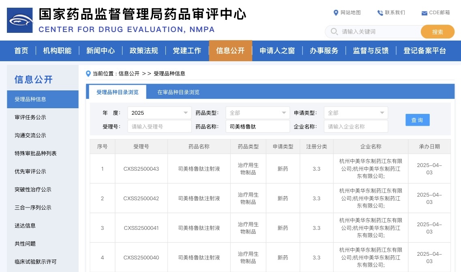Open the 登记备案平台 menu

[425, 51]
